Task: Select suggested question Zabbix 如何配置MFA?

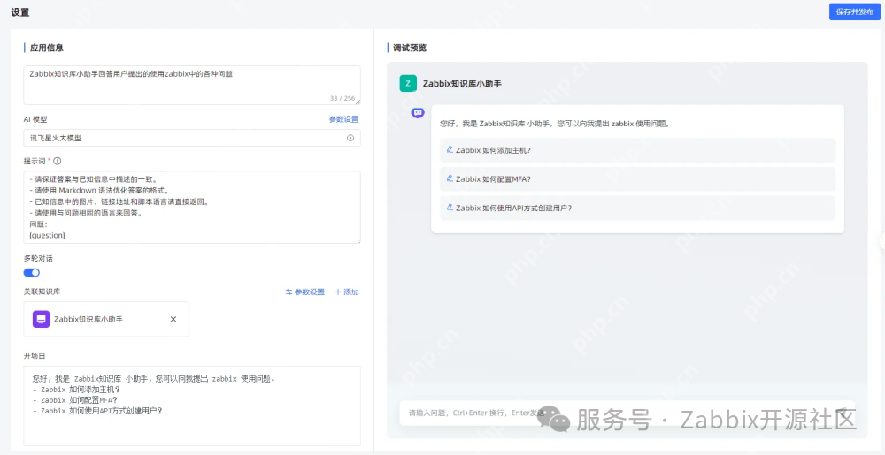Action: [x=637, y=179]
